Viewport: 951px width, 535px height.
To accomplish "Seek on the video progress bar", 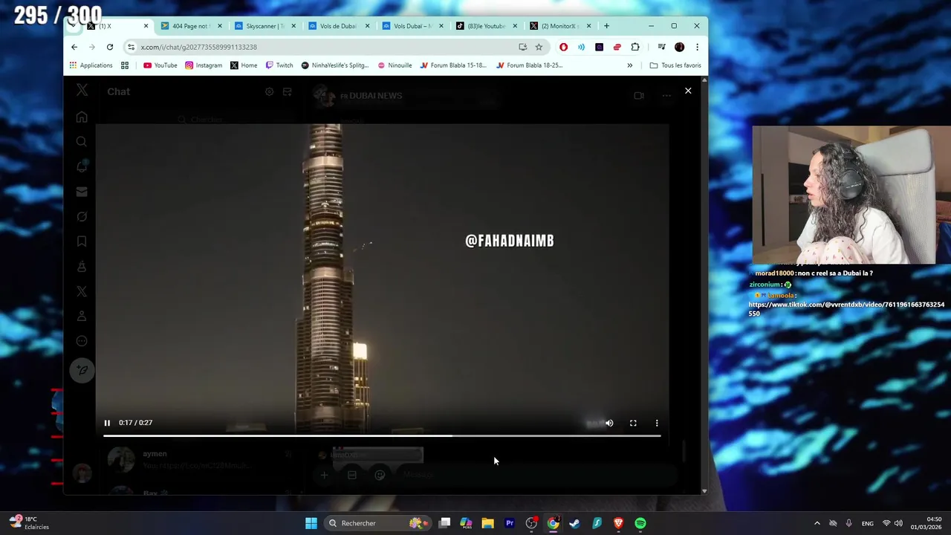I will tap(382, 436).
